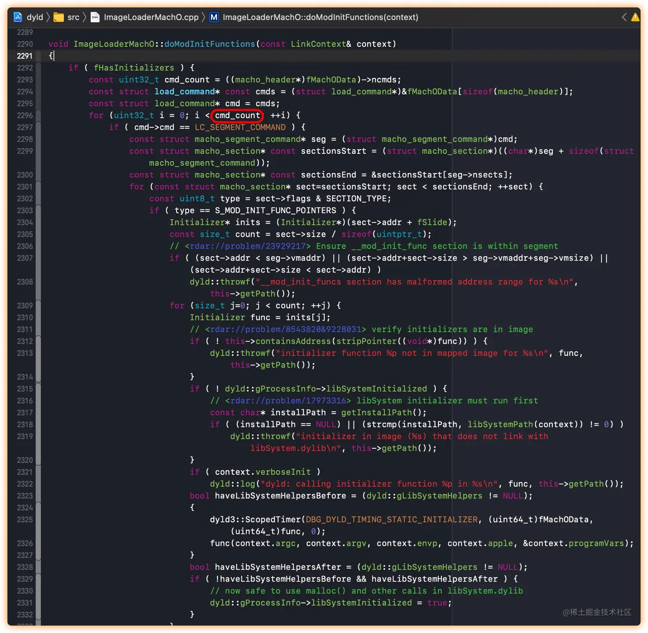Click line number 2290 in the gutter
648x633 pixels.
pos(25,44)
